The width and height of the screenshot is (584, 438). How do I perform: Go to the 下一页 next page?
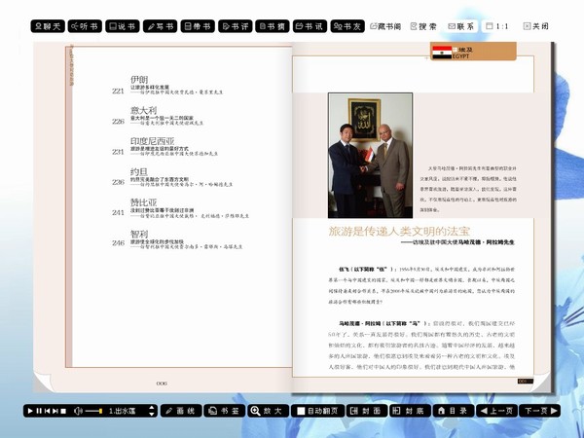(x=539, y=411)
